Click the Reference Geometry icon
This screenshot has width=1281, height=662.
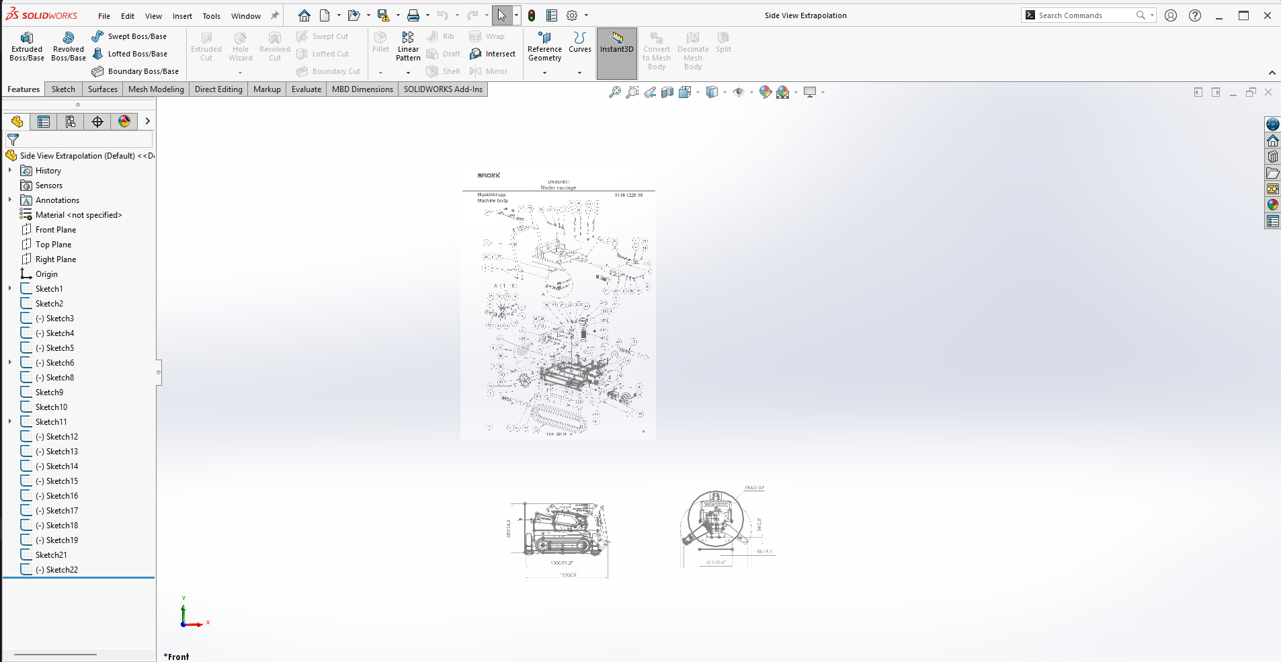[x=544, y=46]
